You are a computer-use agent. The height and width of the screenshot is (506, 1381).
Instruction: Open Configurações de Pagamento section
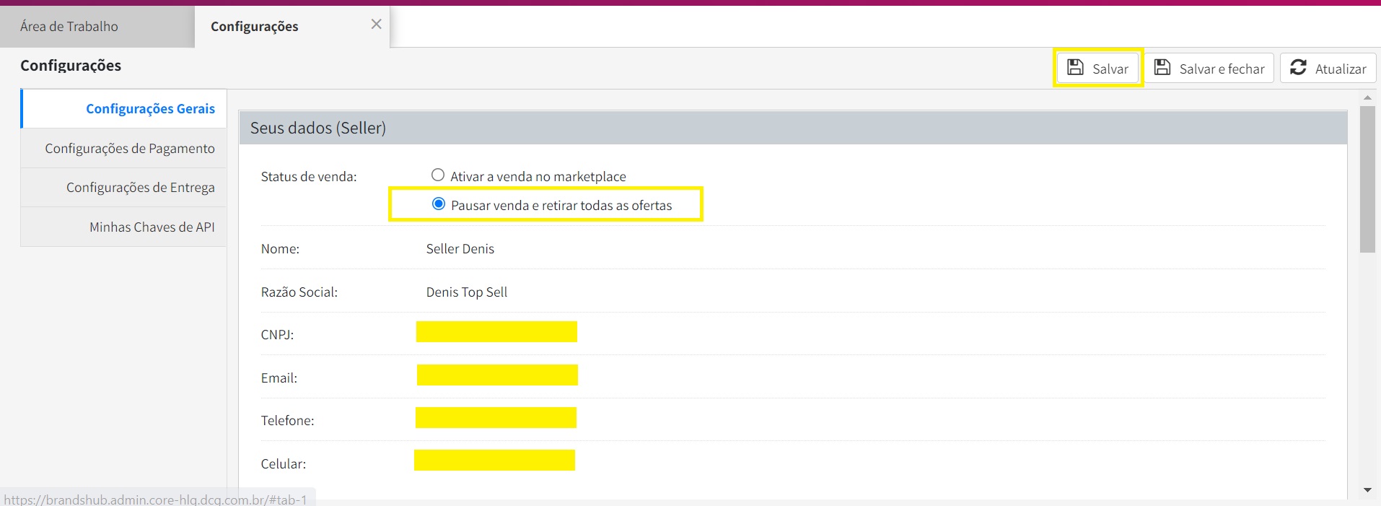[124, 148]
